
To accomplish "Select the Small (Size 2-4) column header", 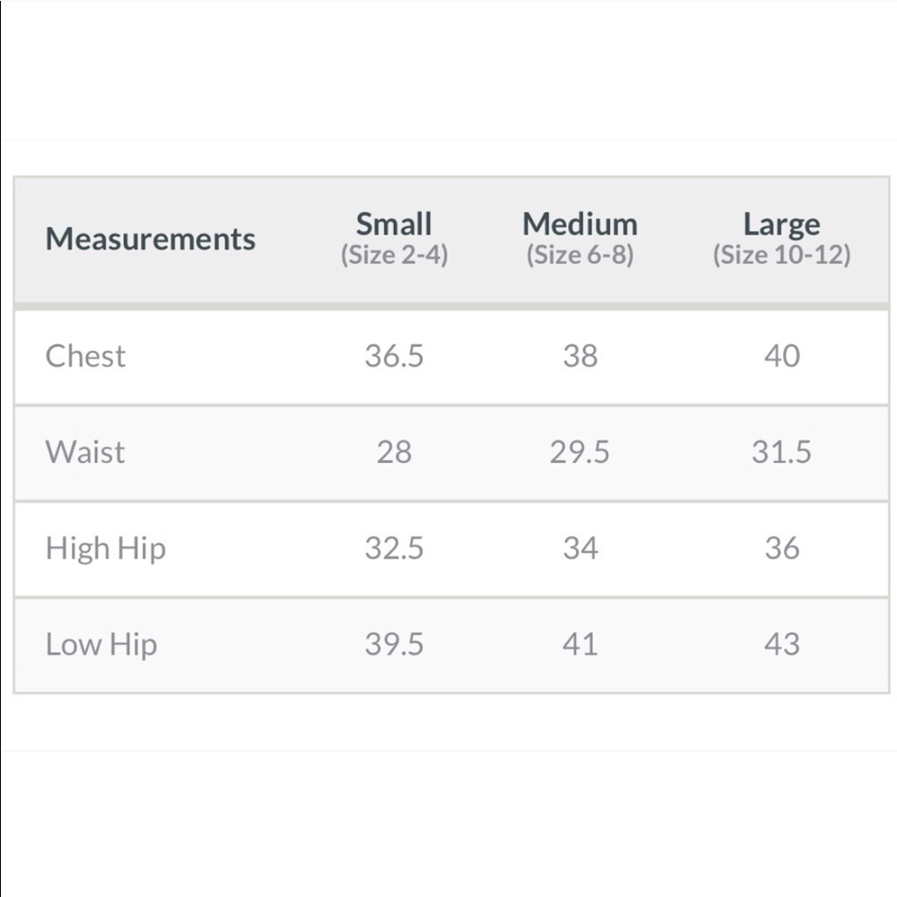I will 394,239.
